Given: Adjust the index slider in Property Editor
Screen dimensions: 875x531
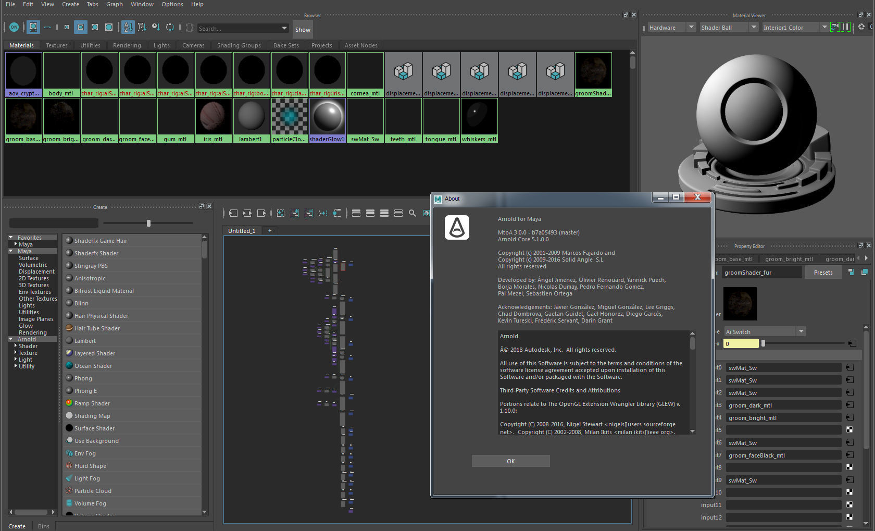Looking at the screenshot, I should (763, 343).
